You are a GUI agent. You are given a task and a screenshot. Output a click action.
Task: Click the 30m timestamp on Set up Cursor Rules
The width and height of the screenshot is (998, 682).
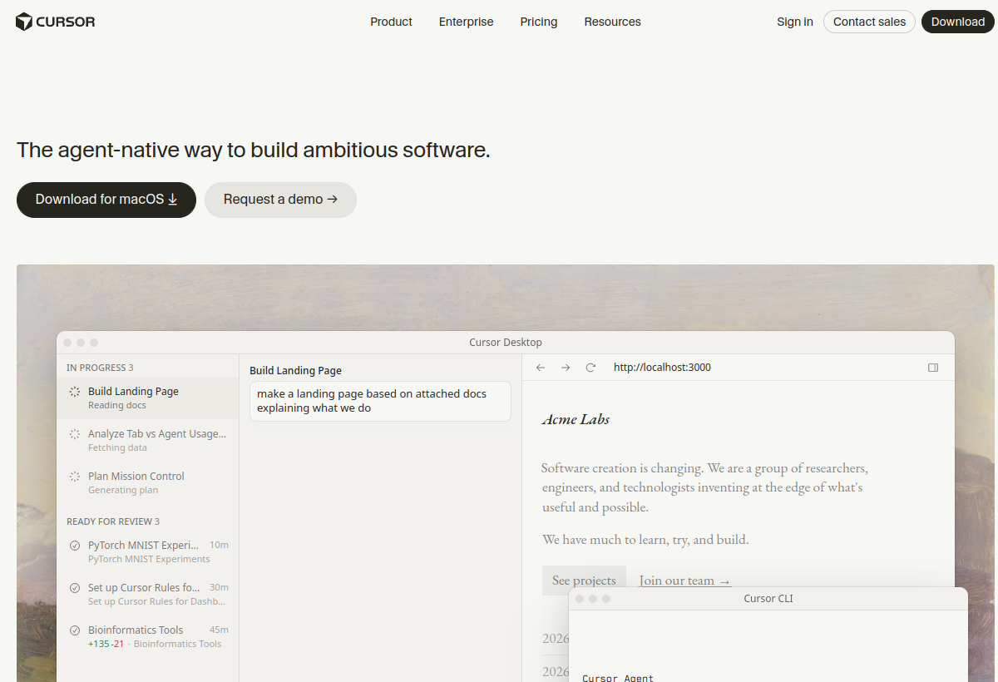click(219, 587)
